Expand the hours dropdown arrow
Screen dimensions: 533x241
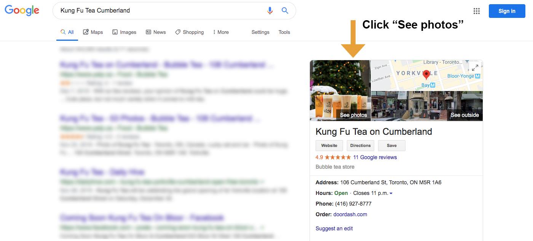point(391,193)
